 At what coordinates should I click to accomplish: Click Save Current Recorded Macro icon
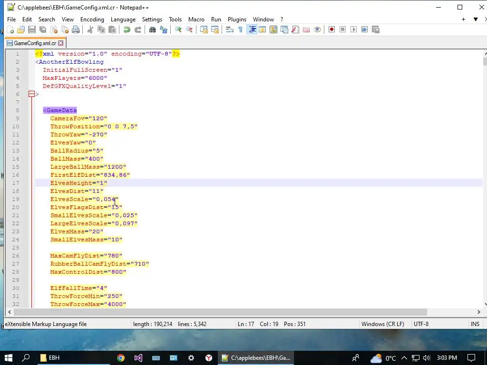[376, 29]
